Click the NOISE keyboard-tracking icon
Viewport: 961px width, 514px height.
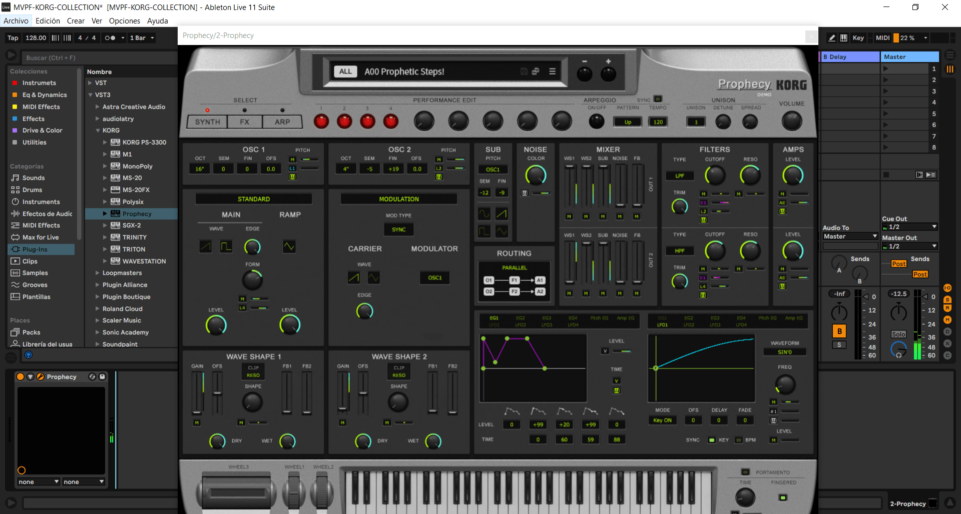click(525, 193)
